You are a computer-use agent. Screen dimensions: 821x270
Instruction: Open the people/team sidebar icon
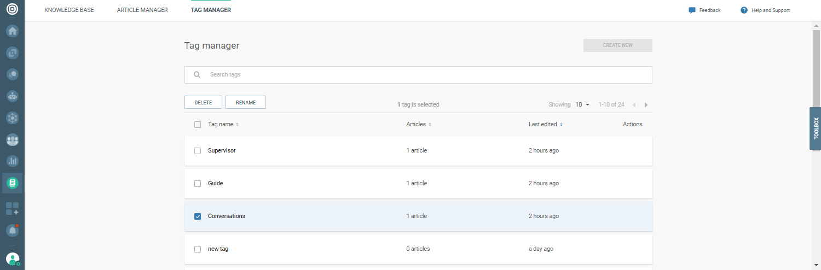point(12,139)
